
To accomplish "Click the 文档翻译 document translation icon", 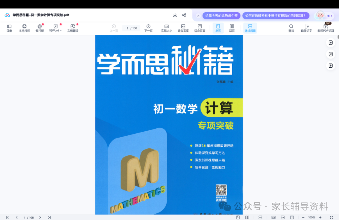I will pyautogui.click(x=73, y=28).
